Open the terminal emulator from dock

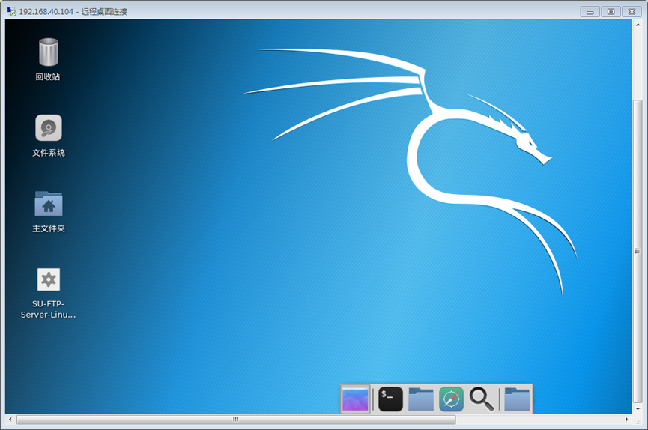coord(390,399)
